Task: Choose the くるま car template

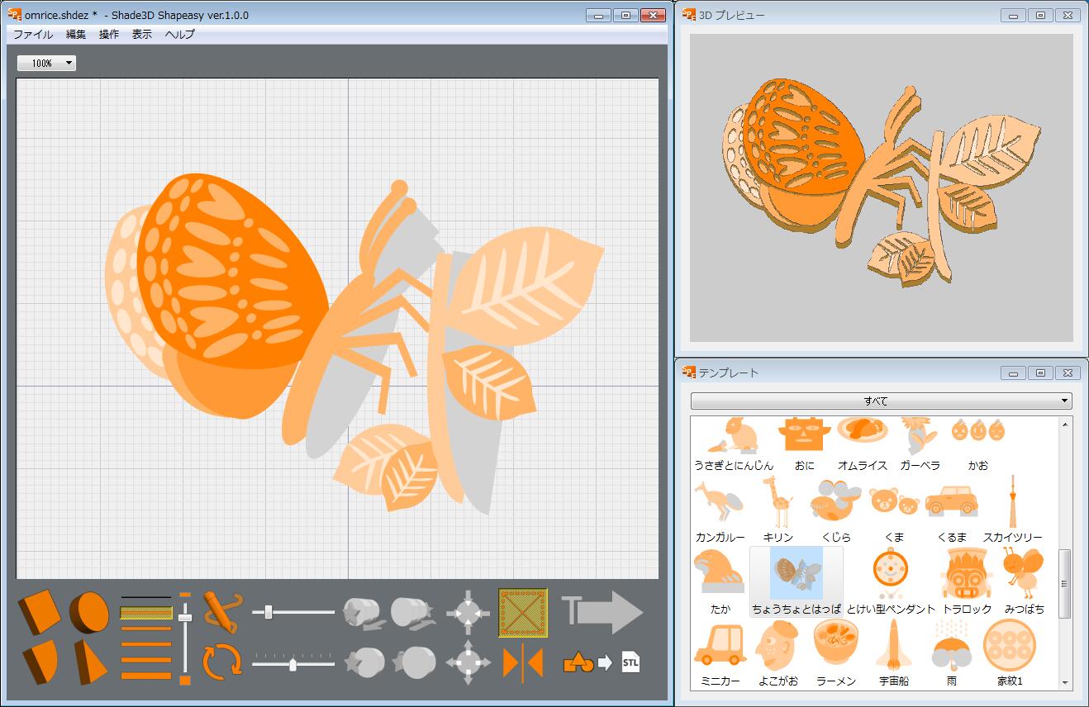Action: [952, 512]
